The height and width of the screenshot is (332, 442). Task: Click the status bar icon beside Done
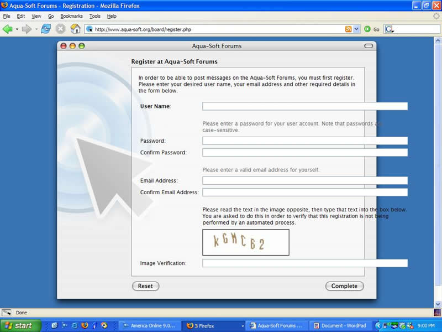coord(6,313)
